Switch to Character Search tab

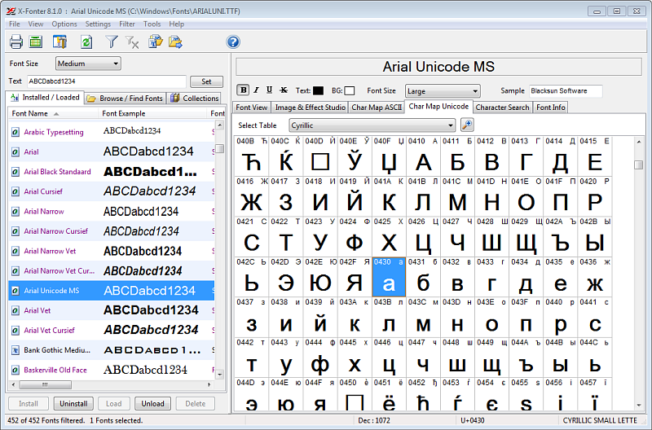[x=502, y=107]
